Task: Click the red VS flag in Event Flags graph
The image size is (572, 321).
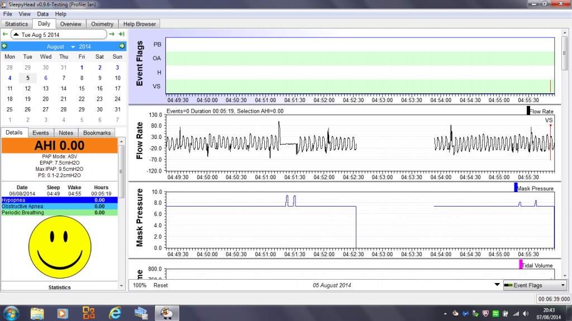Action: click(550, 87)
